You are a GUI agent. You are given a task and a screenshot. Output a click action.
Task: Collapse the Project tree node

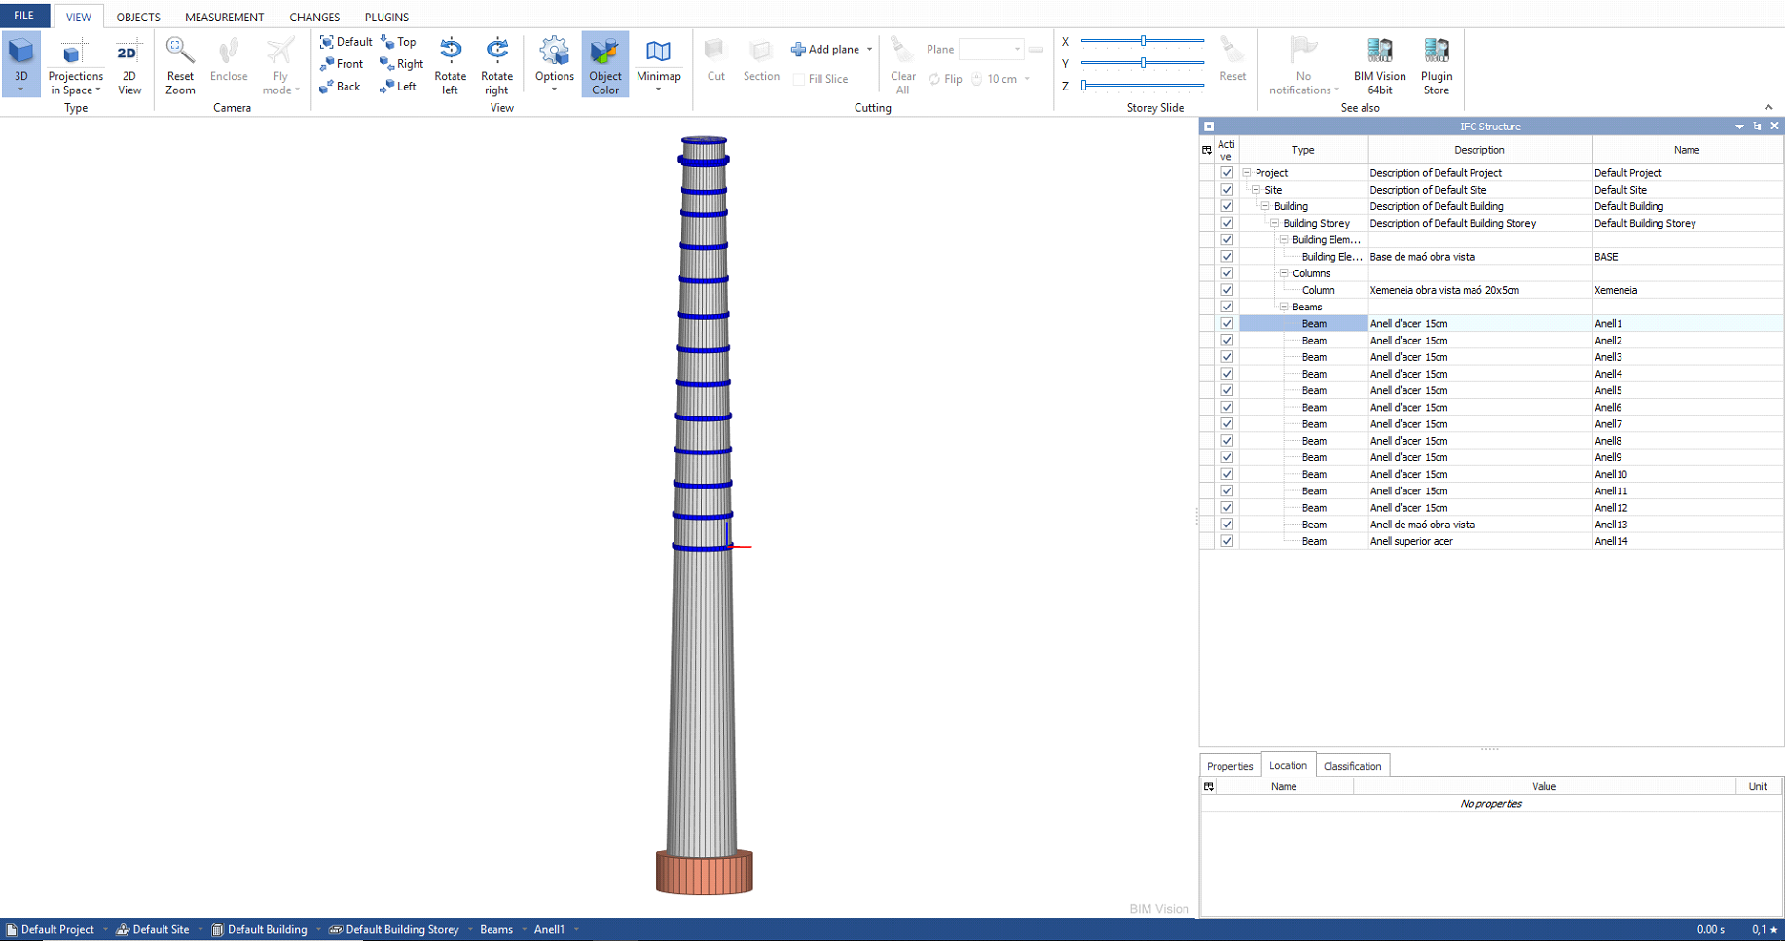(x=1247, y=173)
